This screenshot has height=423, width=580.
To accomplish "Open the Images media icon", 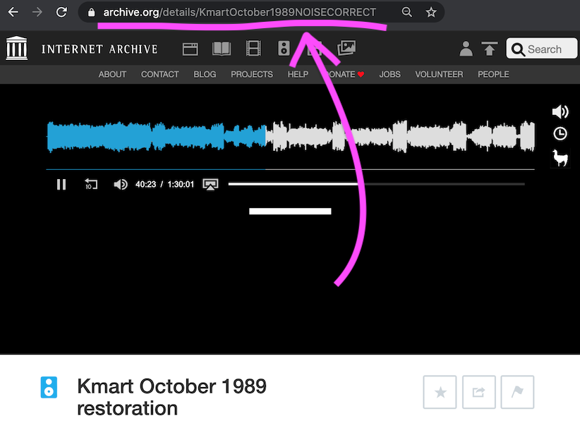I will pyautogui.click(x=346, y=48).
